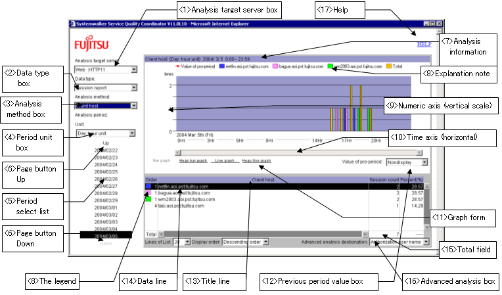Select the Heap bar graph link
The width and height of the screenshot is (502, 295).
click(193, 160)
